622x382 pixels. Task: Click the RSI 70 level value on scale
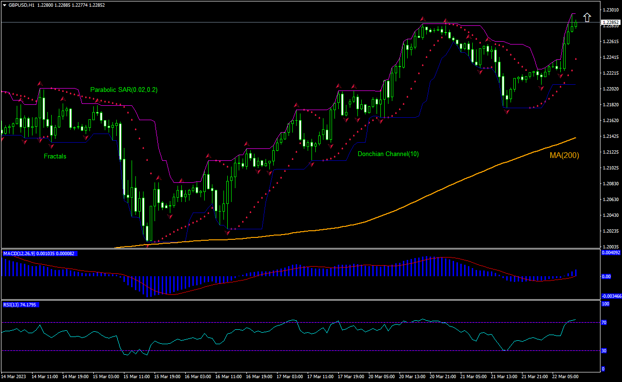(604, 323)
